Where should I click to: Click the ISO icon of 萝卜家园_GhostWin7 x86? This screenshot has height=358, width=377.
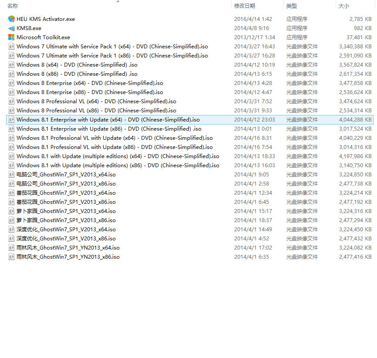tap(11, 220)
